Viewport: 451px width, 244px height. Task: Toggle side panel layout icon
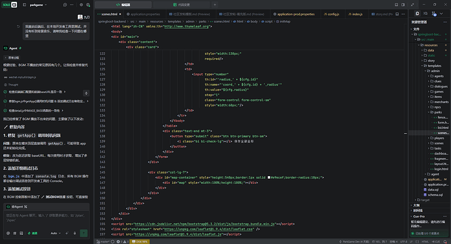click(403, 5)
